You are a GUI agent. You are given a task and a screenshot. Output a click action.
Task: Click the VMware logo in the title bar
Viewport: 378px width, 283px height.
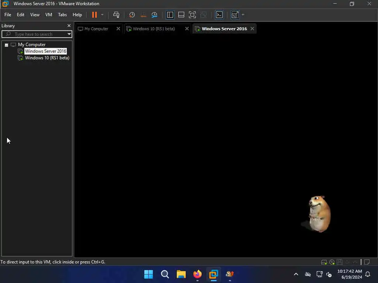point(5,4)
